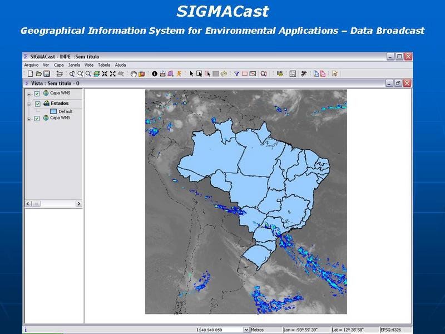Image resolution: width=445 pixels, height=334 pixels.
Task: Select the zoom in magnifier tool
Action: (80, 74)
